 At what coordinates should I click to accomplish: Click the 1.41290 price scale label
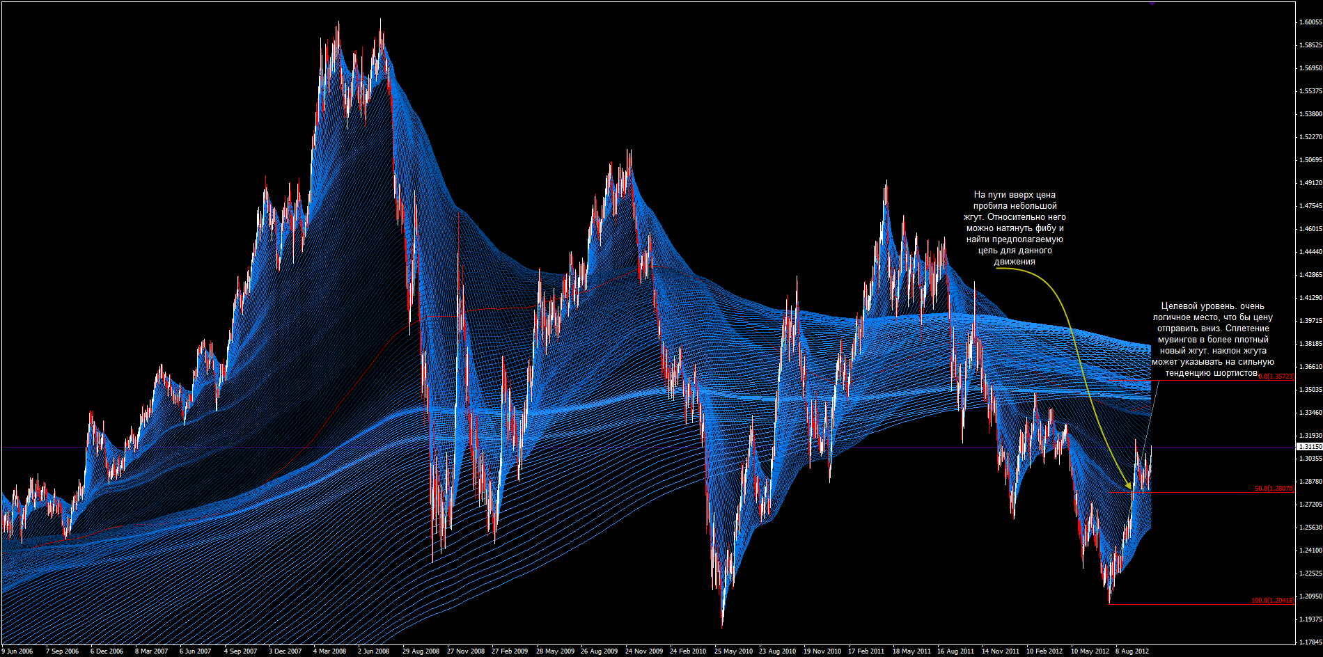[1310, 298]
